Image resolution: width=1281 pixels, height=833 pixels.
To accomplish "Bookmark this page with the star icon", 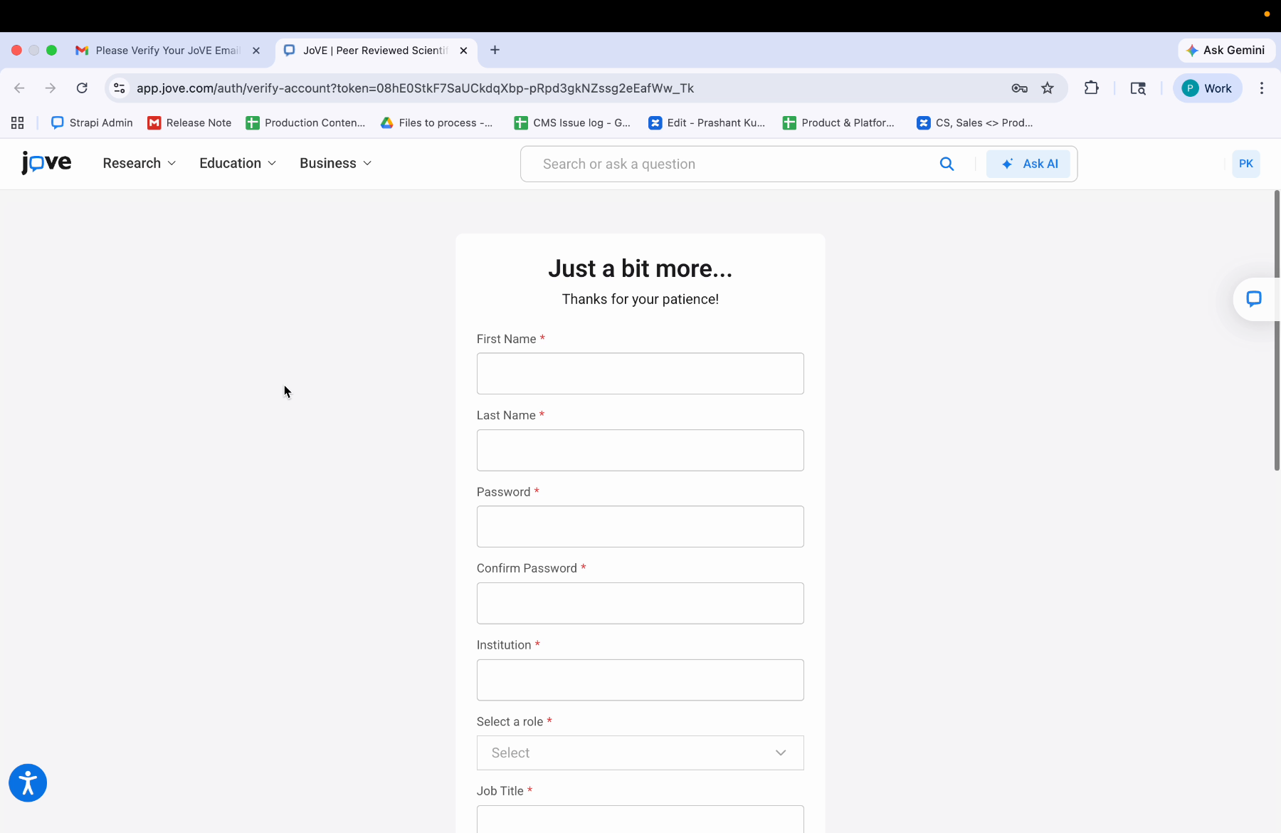I will tap(1048, 88).
